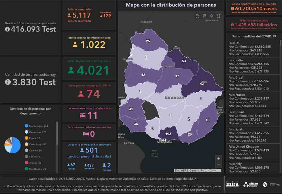The width and height of the screenshot is (282, 194).
Task: Zoom out with the map minus button
Action: (219, 164)
